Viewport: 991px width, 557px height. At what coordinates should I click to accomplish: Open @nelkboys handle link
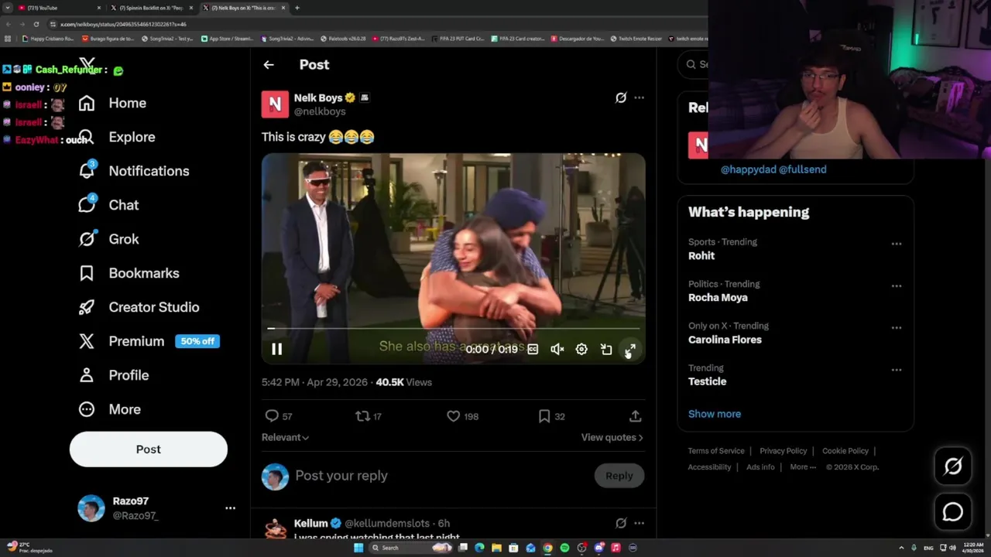click(320, 111)
